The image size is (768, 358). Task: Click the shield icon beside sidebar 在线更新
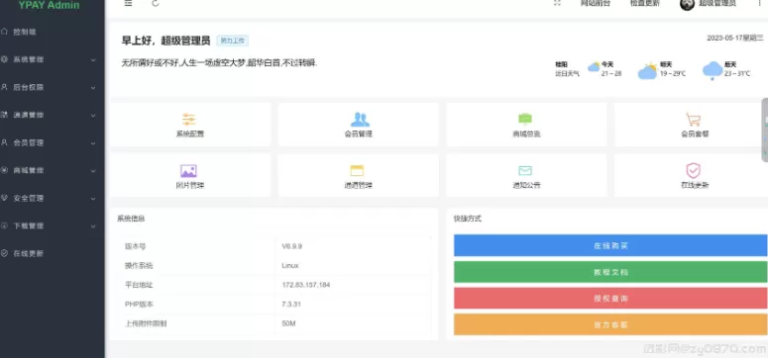pyautogui.click(x=4, y=253)
